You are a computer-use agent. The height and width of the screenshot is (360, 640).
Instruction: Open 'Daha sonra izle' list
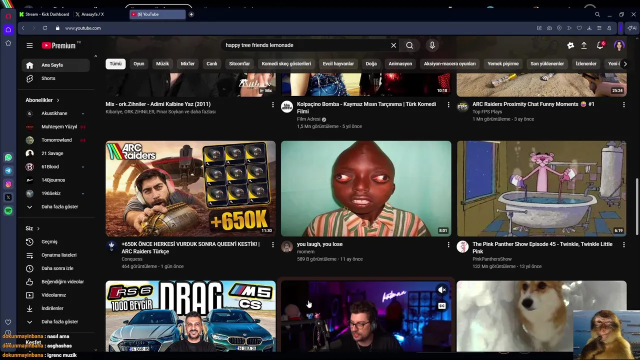(x=56, y=268)
